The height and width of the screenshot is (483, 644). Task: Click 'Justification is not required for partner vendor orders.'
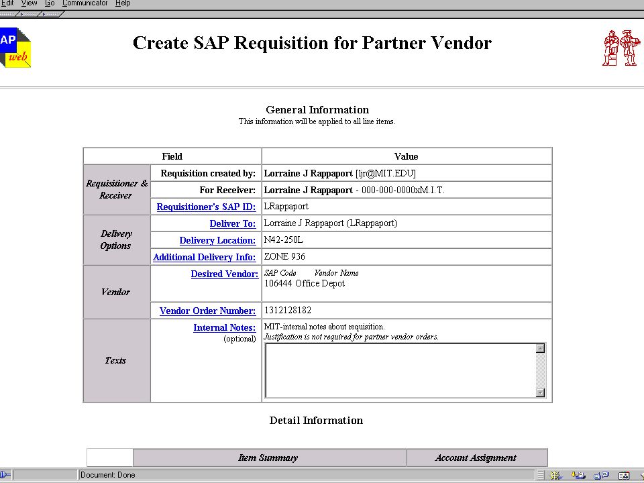coord(351,337)
